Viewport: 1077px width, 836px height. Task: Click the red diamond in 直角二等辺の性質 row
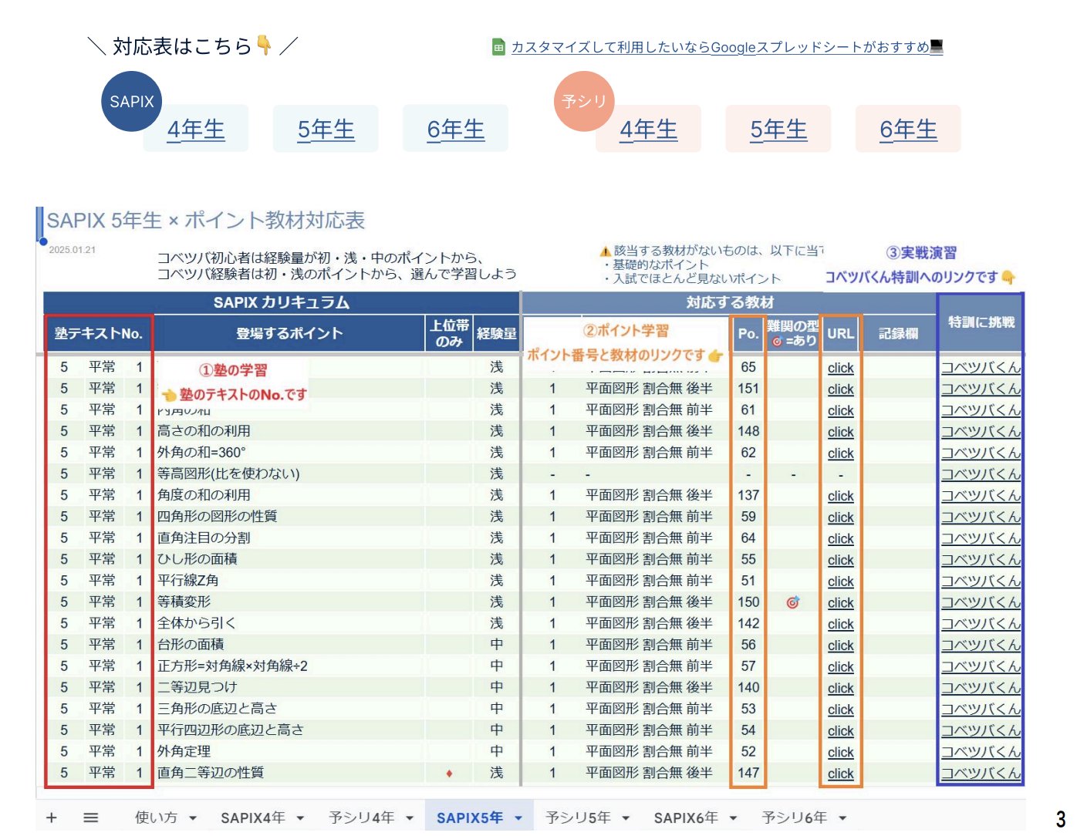pos(449,774)
